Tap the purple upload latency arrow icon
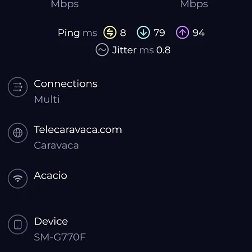Viewport: 252px width, 252px height. 183,32
